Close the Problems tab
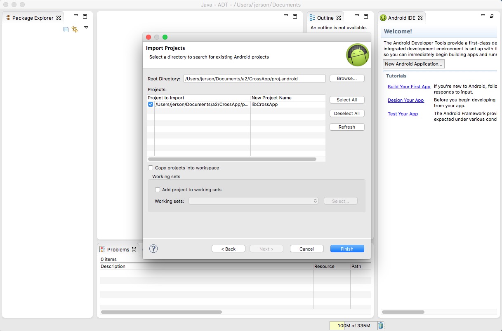The width and height of the screenshot is (502, 331). (x=134, y=249)
